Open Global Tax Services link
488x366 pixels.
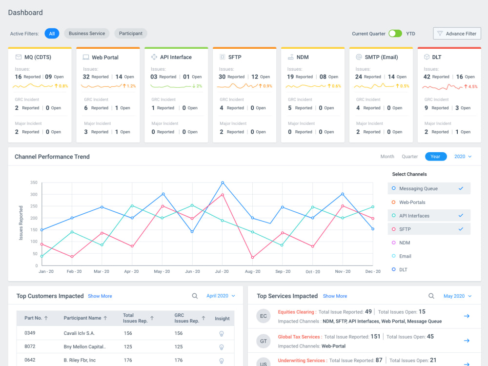click(299, 337)
